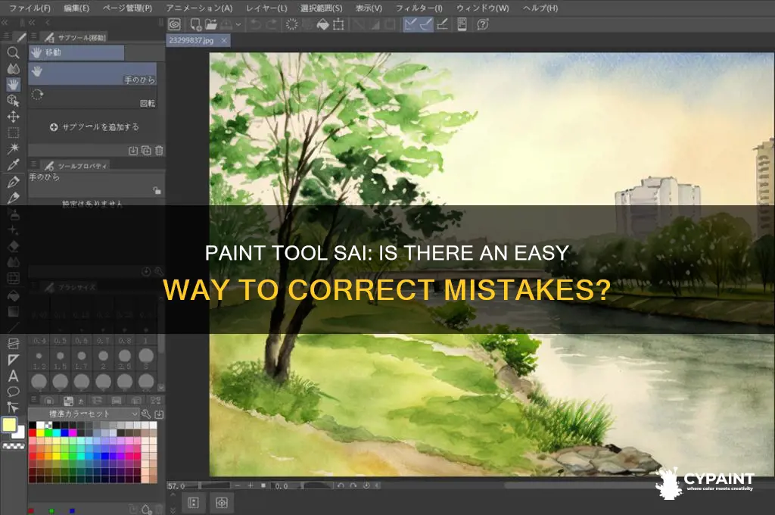This screenshot has height=515, width=775.
Task: Close the 23299837.jpg tab
Action: [224, 41]
